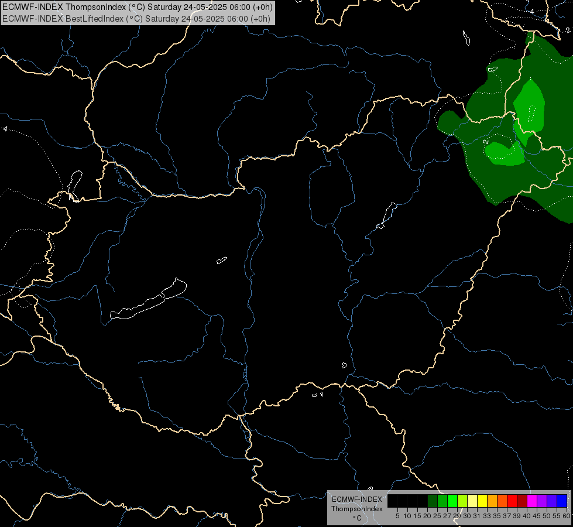The width and height of the screenshot is (573, 527).
Task: Select the pale yellow 30–31 legend swatch
Action: point(472,501)
